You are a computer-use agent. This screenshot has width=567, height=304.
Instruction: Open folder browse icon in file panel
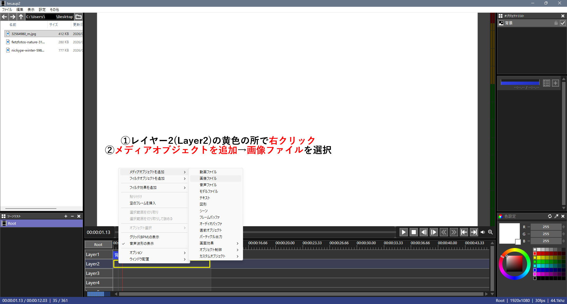pos(79,17)
